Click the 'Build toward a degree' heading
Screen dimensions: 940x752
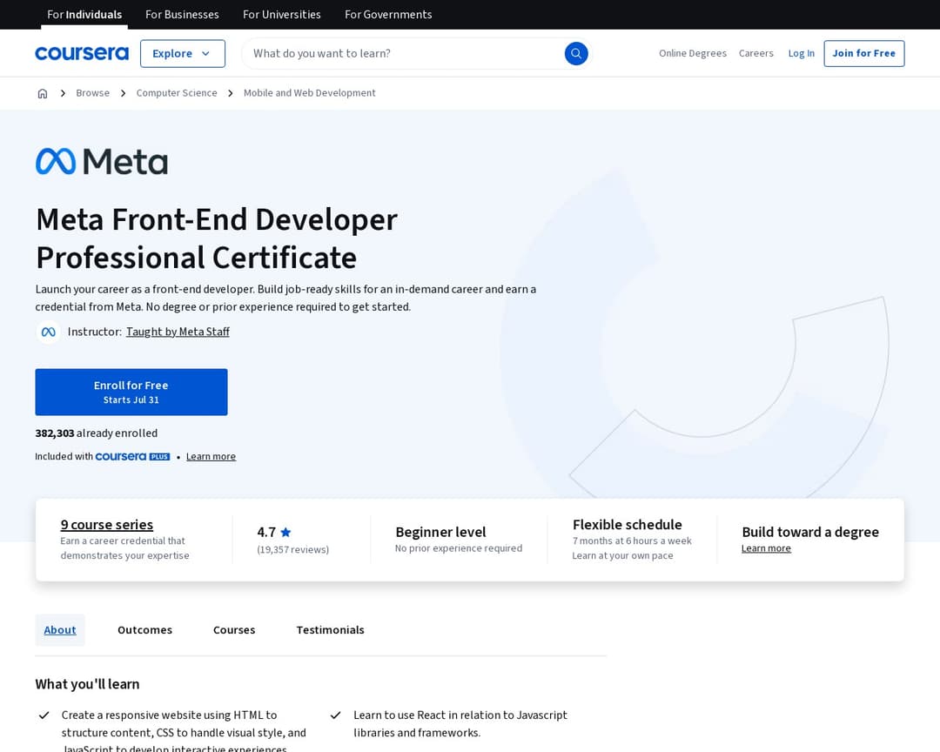[810, 532]
